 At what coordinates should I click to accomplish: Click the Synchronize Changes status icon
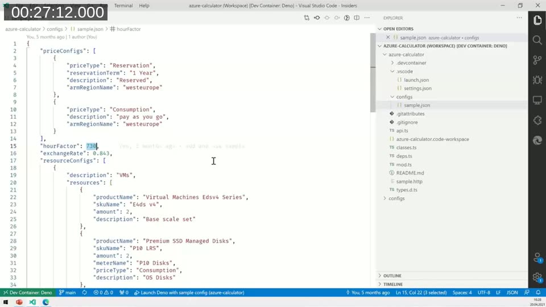[85, 293]
